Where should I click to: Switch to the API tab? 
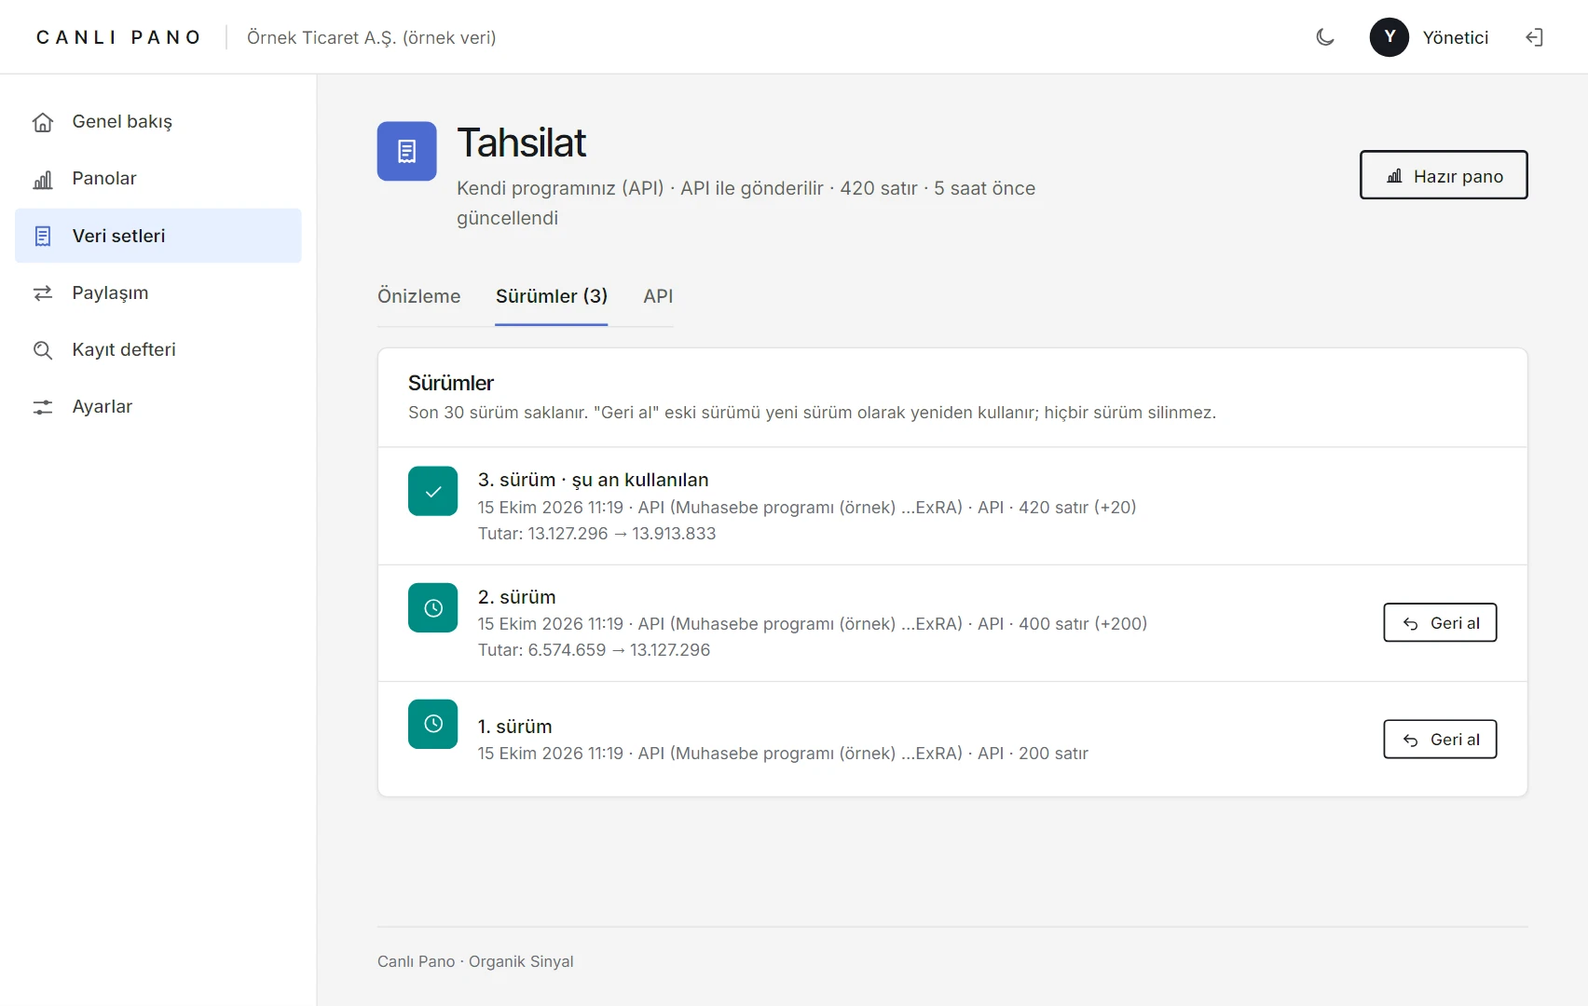658,296
